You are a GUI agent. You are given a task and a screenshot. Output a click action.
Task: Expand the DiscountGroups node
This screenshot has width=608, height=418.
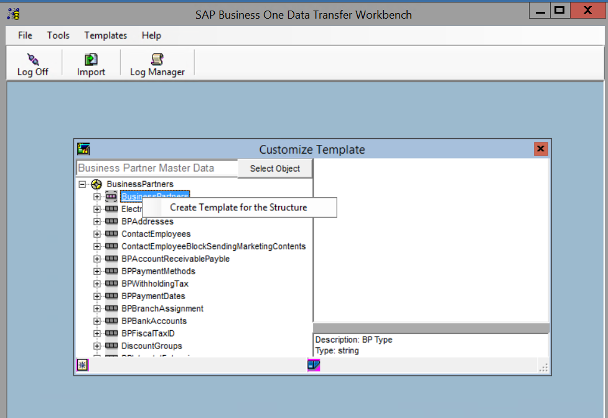[x=97, y=346]
